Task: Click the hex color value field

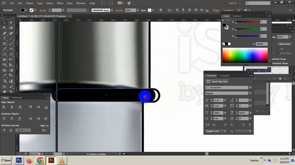Action: click(x=262, y=44)
